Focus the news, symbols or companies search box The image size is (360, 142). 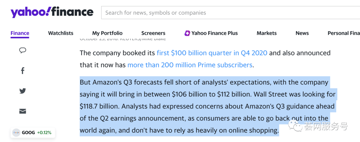coord(230,13)
